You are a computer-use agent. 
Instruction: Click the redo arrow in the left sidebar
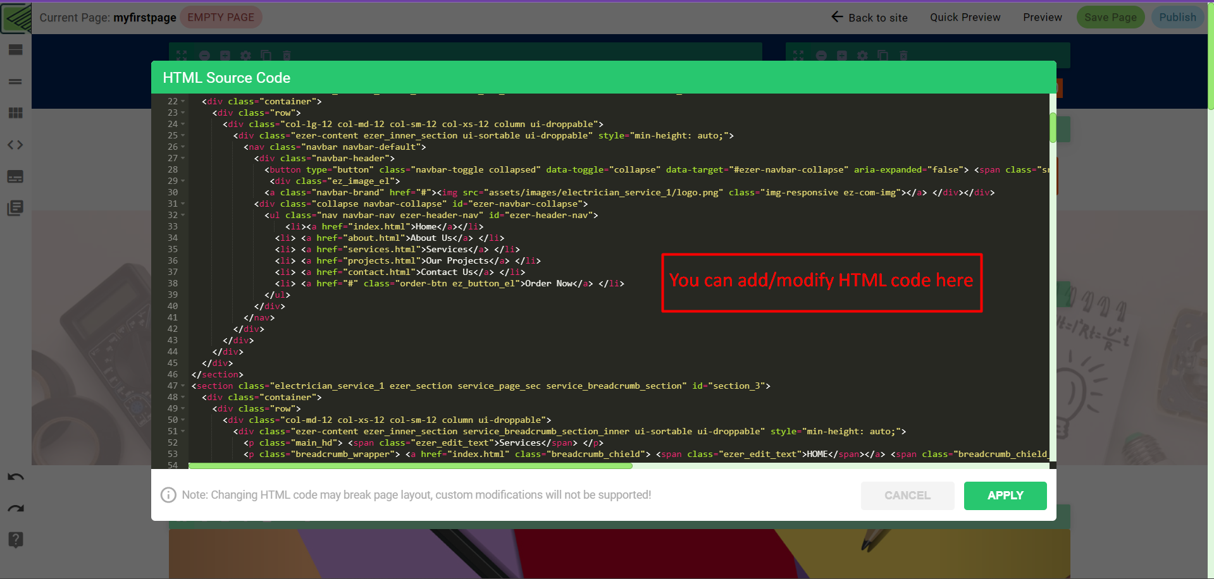pos(15,508)
